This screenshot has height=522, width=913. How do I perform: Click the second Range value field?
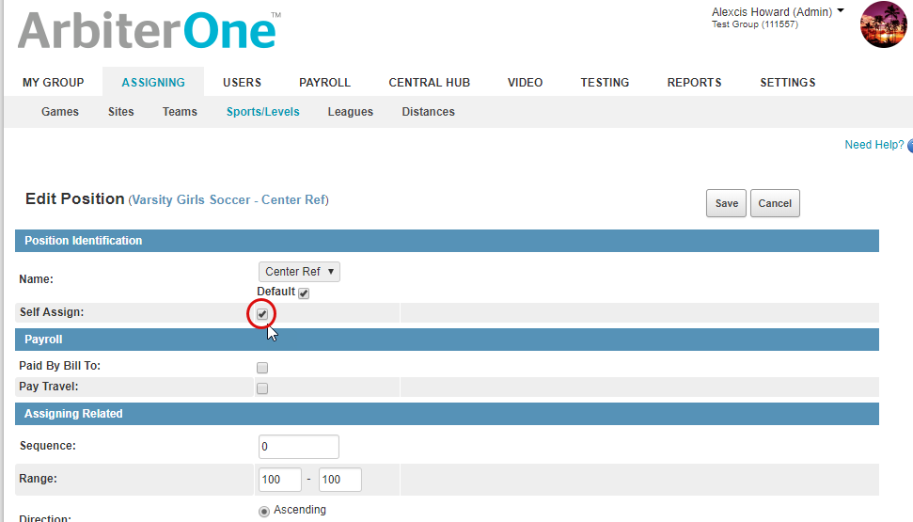click(339, 480)
